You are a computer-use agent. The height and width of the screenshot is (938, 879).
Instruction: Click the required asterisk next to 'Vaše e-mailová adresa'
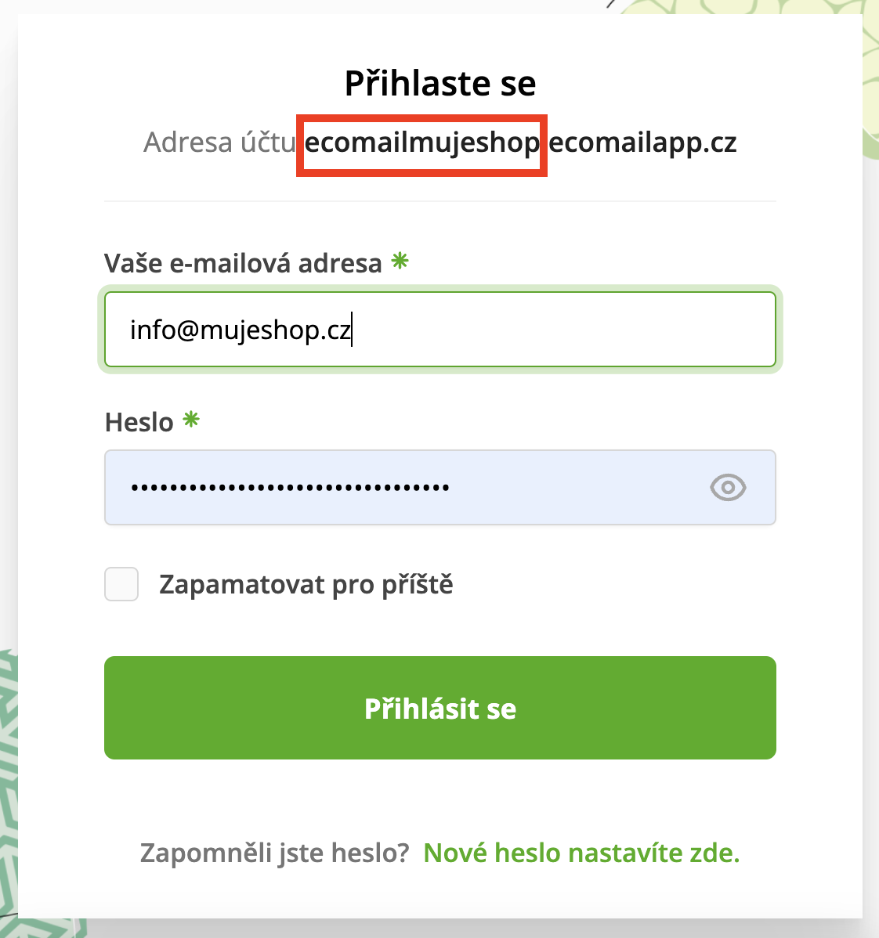[400, 262]
